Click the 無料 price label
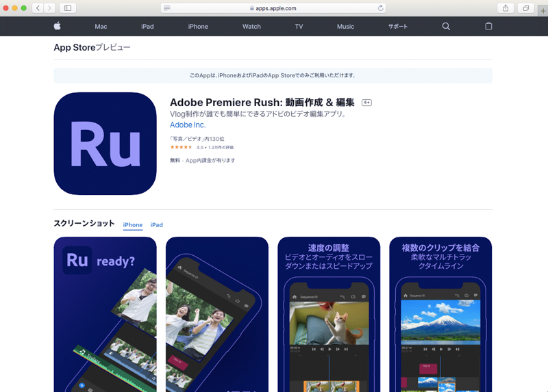The image size is (548, 392). tap(175, 161)
